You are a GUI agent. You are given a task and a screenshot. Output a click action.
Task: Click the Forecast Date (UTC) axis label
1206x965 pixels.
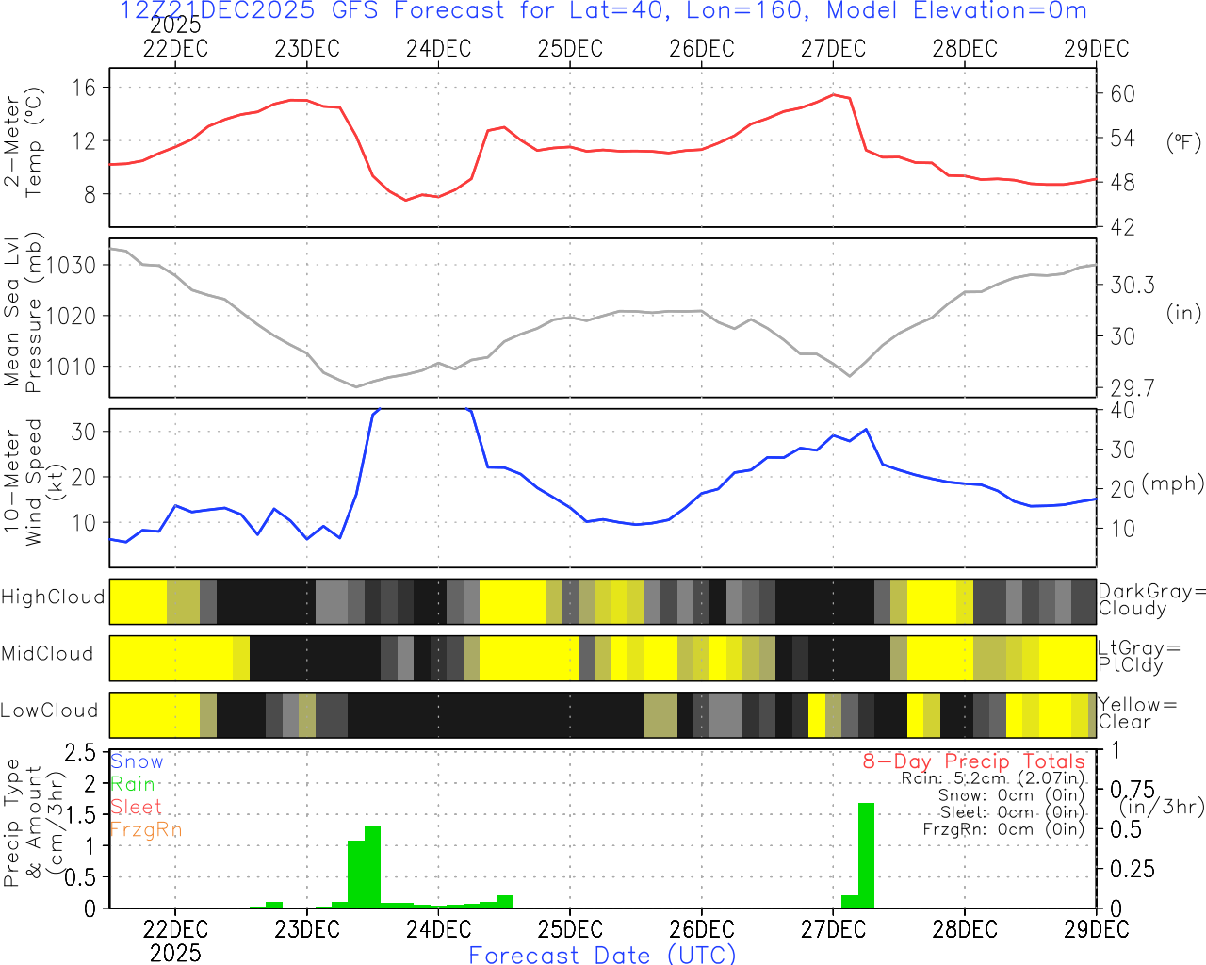[x=602, y=955]
